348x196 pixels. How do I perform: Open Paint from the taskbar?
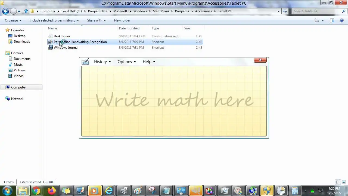[138, 191]
